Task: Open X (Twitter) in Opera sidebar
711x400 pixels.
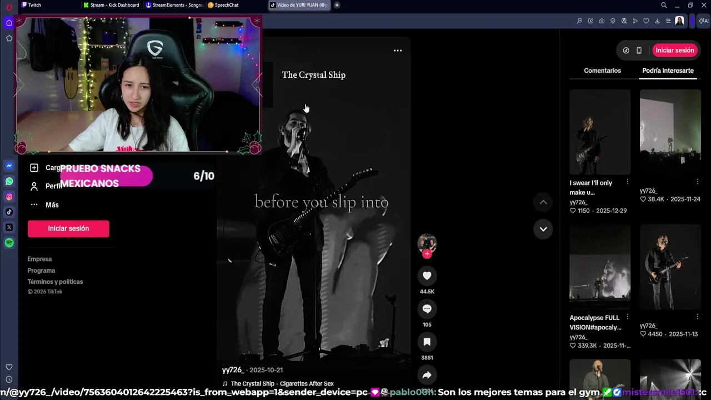Action: pos(9,227)
